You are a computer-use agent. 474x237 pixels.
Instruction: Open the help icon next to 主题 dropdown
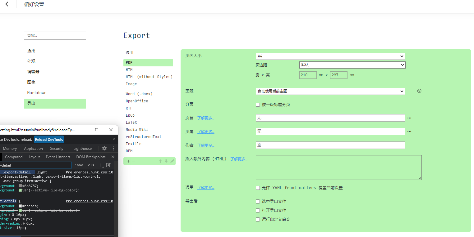pos(419,91)
